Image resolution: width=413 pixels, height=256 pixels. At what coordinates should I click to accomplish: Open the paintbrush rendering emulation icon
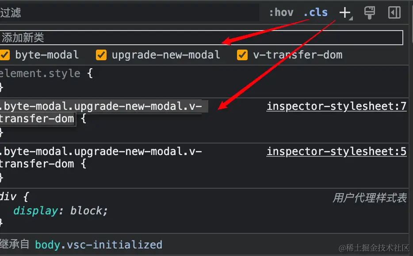369,12
